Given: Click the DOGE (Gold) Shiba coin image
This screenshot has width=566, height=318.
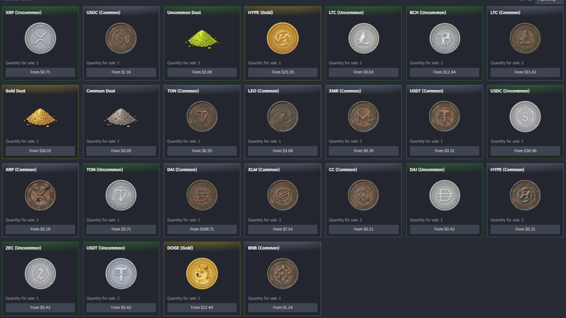Looking at the screenshot, I should (202, 274).
